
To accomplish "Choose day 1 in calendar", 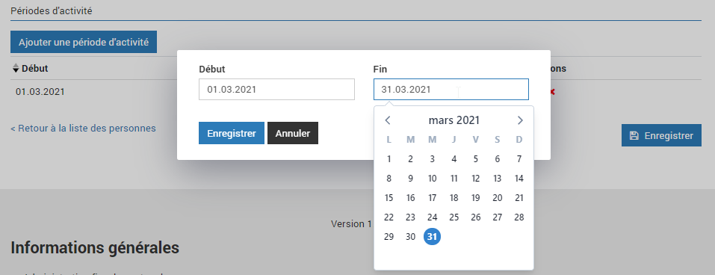I will [389, 159].
